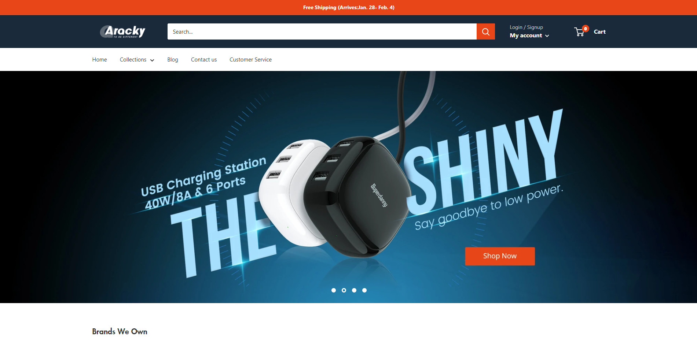Click the Shop Now button

(x=500, y=256)
